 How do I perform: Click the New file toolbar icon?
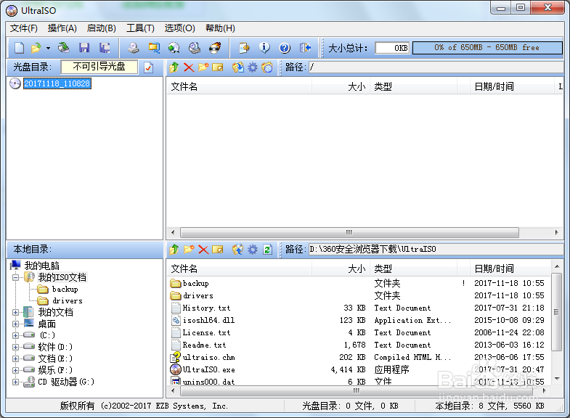coord(19,48)
